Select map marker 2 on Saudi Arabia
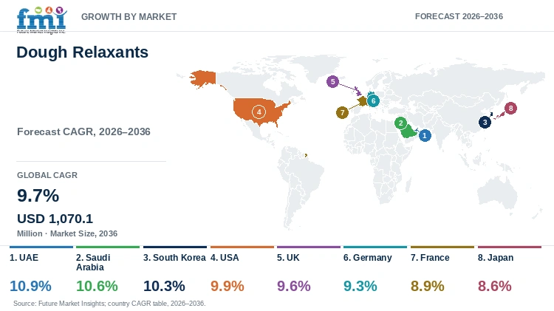The width and height of the screenshot is (554, 311). (400, 123)
